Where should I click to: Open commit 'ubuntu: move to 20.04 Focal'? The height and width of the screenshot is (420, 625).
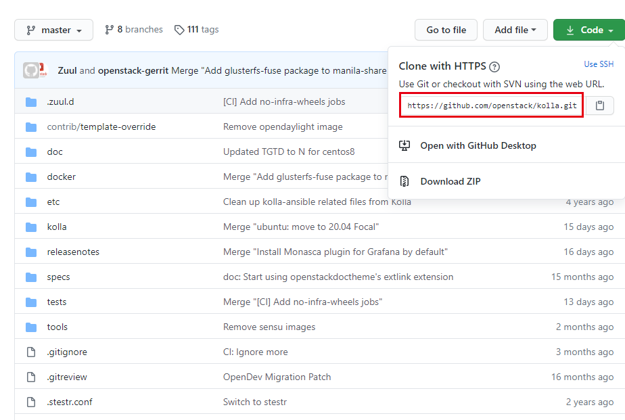(x=301, y=227)
